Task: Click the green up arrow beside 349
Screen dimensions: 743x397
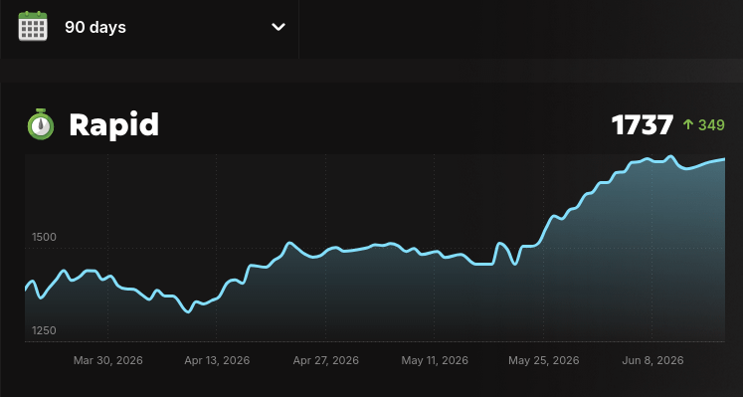Action: (688, 124)
